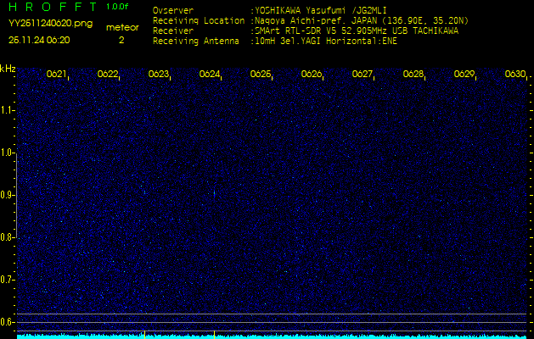Click the 0.9 kHz frequency label
Image resolution: width=534 pixels, height=339 pixels.
(7, 195)
